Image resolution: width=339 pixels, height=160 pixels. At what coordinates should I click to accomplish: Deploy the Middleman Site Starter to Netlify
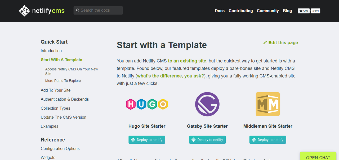click(x=268, y=140)
